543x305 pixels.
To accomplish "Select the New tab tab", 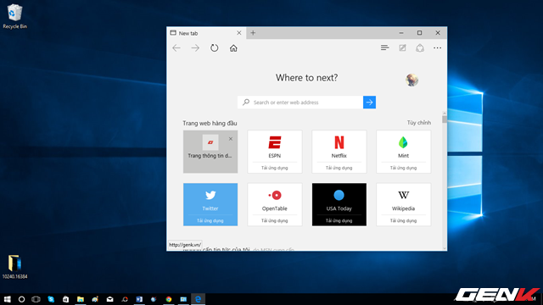I will [x=206, y=33].
